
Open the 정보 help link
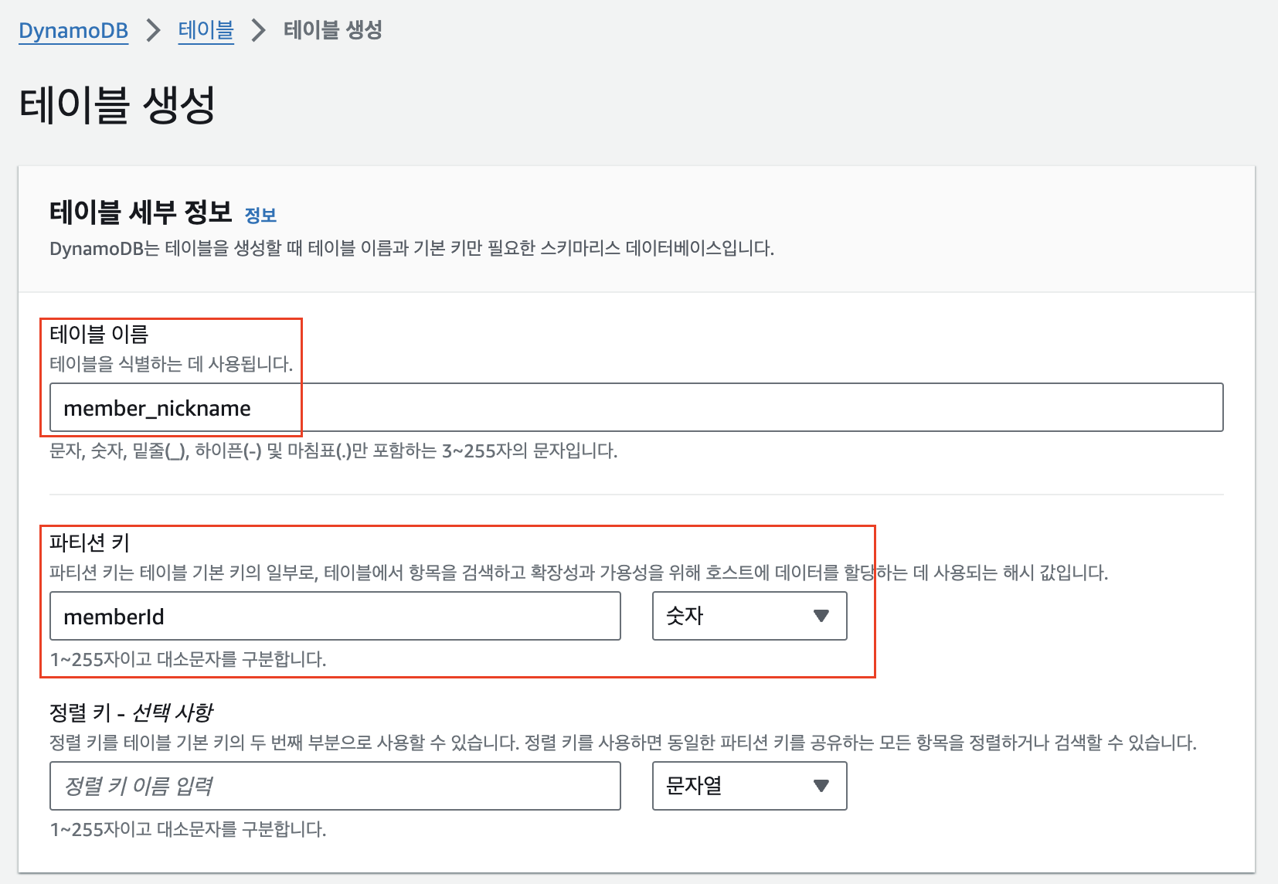tap(262, 215)
